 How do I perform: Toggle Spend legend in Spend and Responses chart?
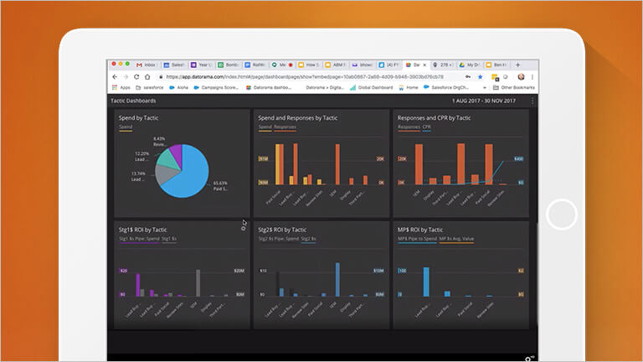click(x=265, y=127)
